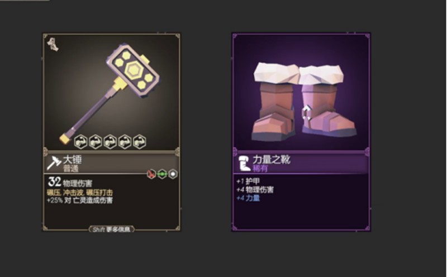Click the +1 护甲 stat line
447x277 pixels.
click(x=248, y=182)
